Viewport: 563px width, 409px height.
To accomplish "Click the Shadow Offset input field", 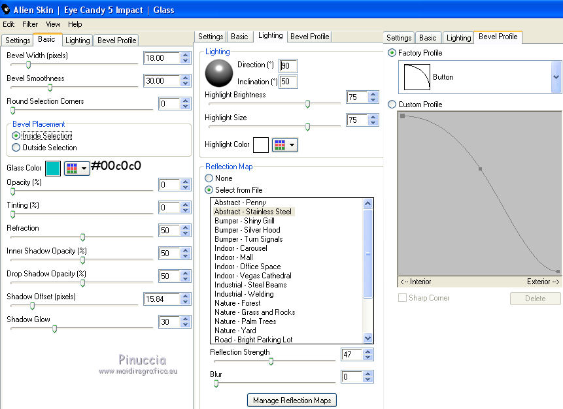I will click(162, 299).
